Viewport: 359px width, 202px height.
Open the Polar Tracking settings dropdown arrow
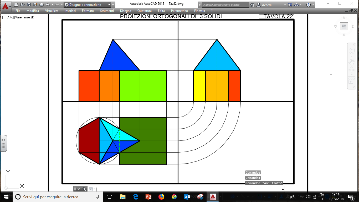pos(238,197)
